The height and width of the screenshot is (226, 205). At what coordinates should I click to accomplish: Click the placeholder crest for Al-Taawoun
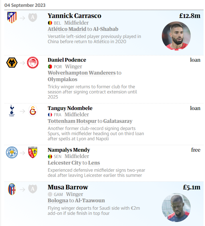point(33,189)
